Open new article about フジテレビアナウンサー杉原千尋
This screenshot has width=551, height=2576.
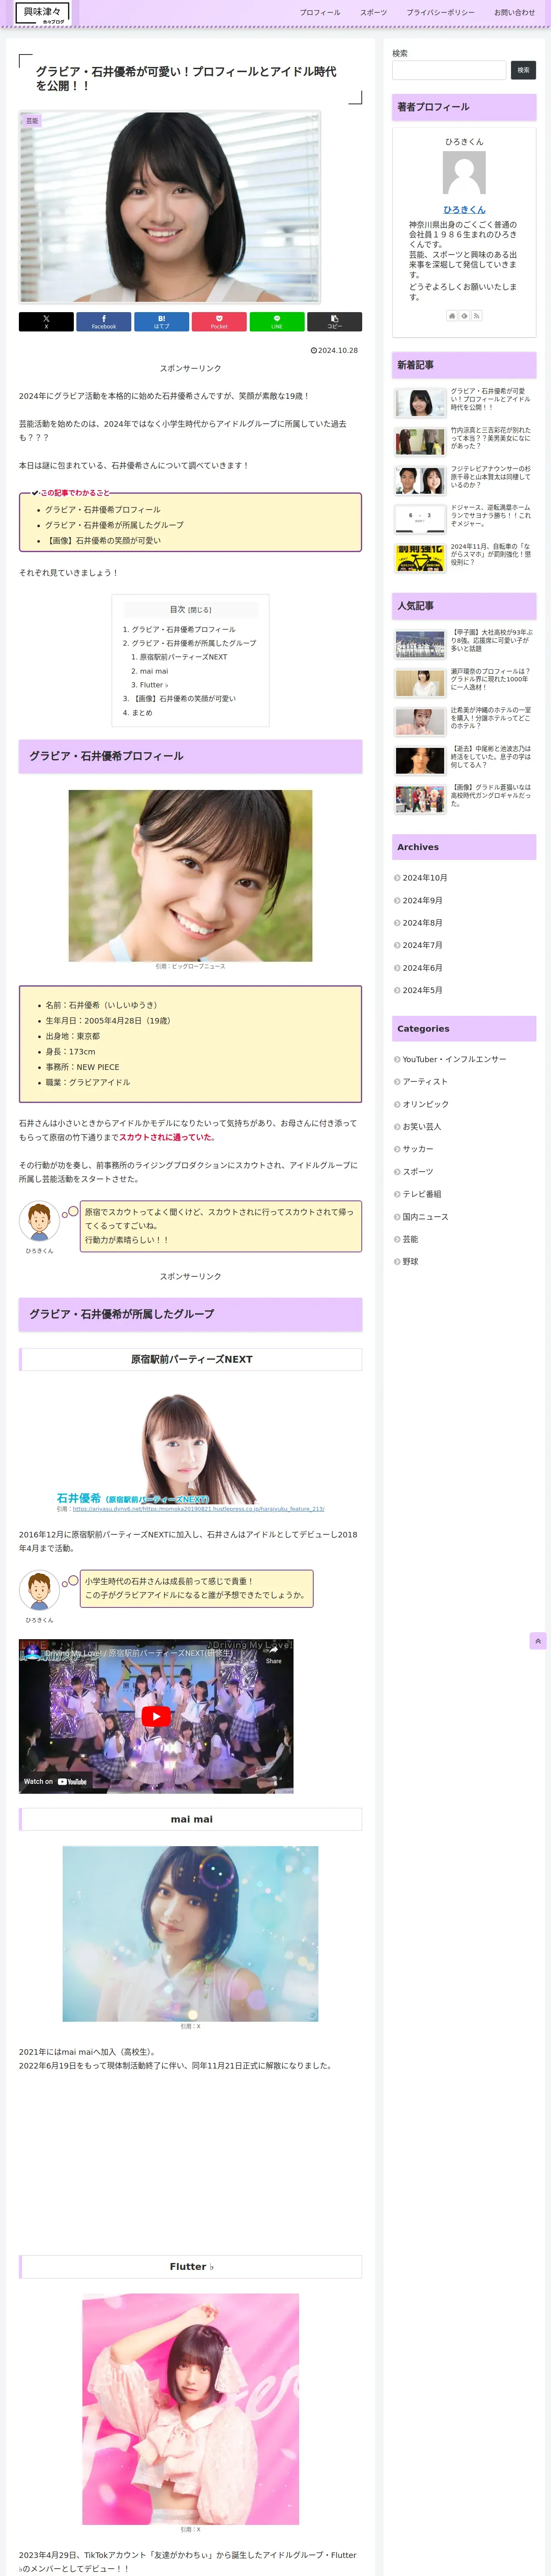(x=464, y=480)
